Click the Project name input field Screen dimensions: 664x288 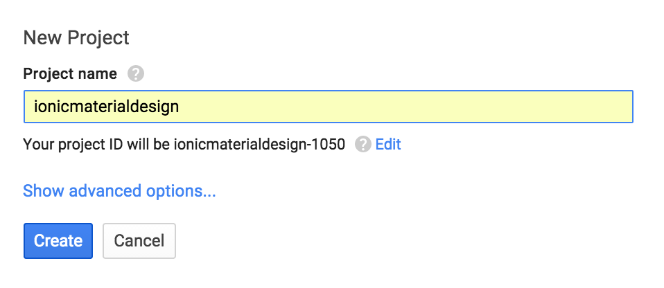pyautogui.click(x=328, y=107)
